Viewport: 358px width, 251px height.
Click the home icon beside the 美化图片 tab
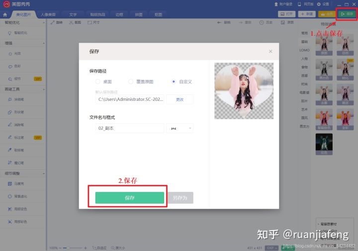click(5, 15)
